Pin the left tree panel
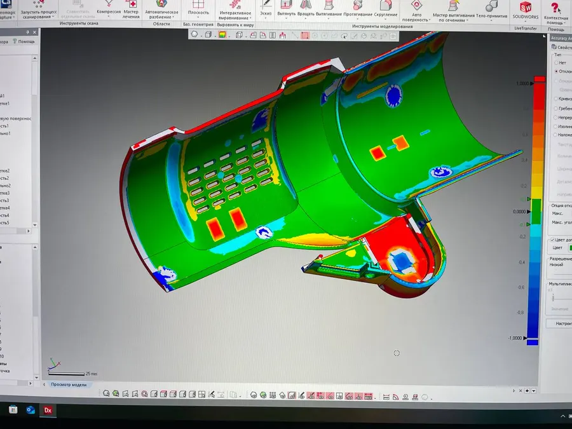 [x=27, y=32]
